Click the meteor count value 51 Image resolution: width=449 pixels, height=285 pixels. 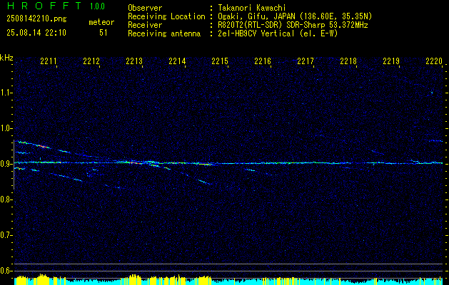click(x=104, y=33)
